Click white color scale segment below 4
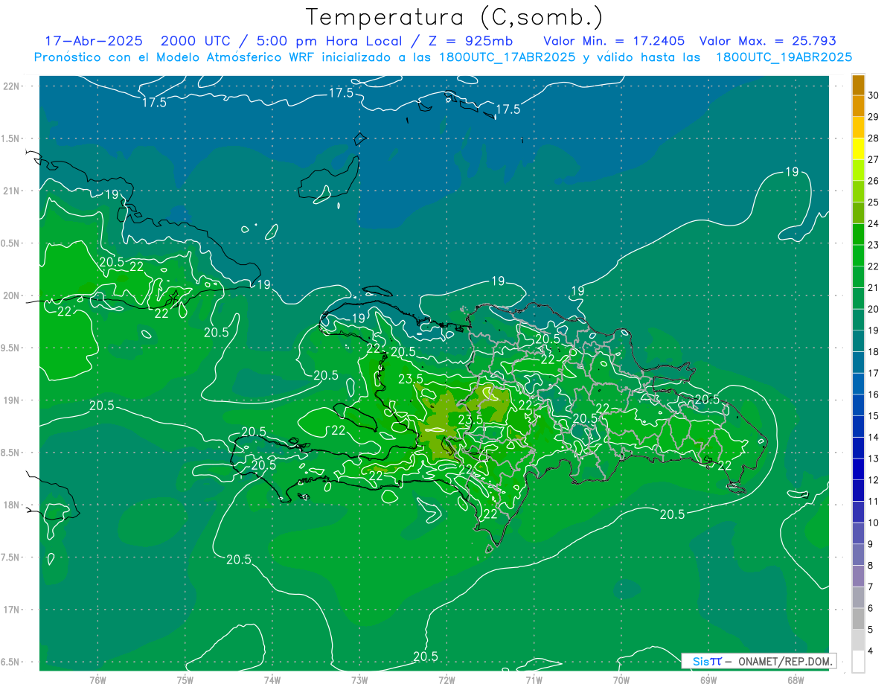Screen dimensions: 893x690 point(858,662)
